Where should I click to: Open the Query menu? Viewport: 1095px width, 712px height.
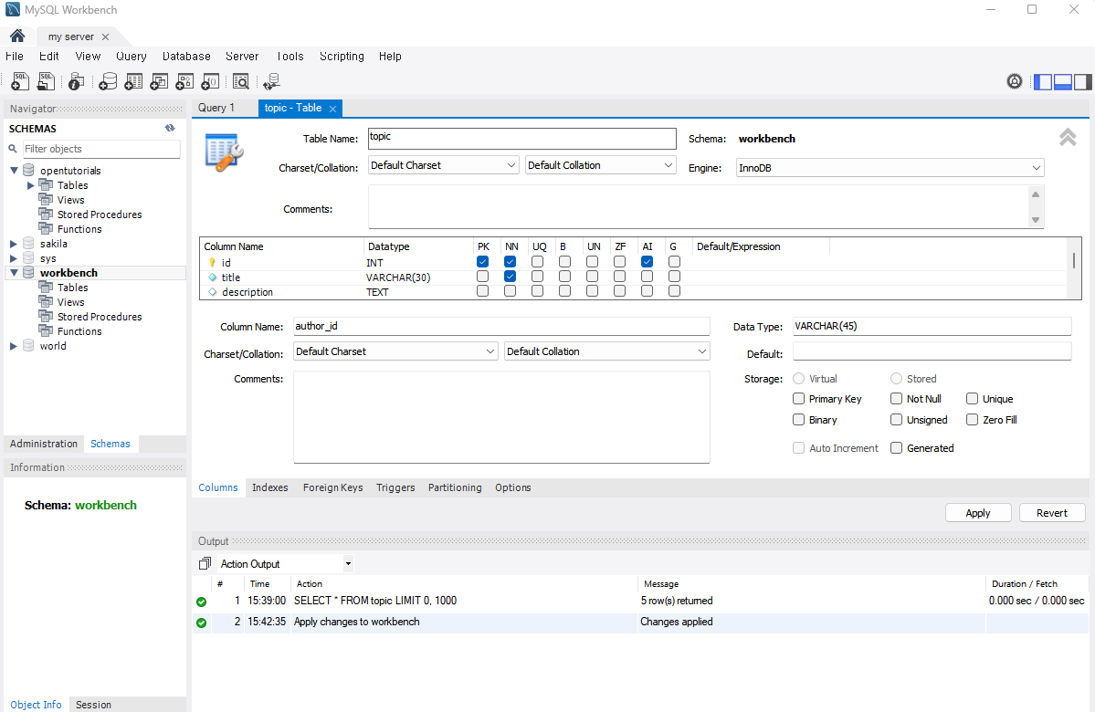click(132, 57)
